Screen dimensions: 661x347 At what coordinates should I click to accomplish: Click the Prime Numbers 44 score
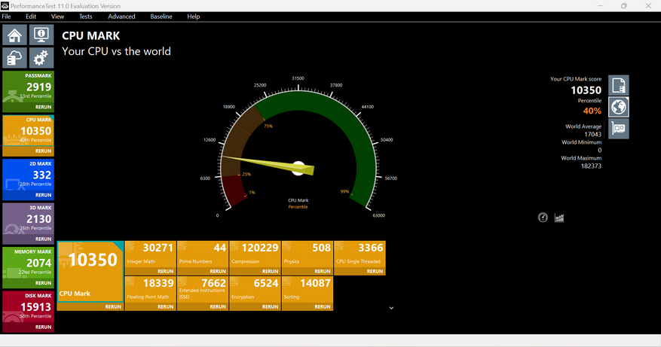219,248
